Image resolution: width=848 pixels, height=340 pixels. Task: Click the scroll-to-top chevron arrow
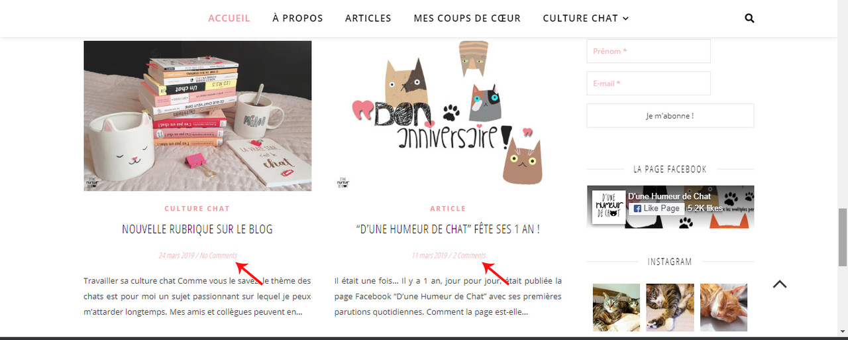click(x=780, y=284)
